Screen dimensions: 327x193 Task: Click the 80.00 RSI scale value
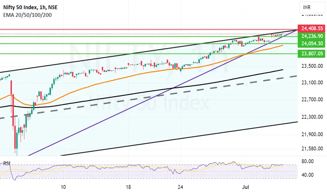click(x=307, y=161)
